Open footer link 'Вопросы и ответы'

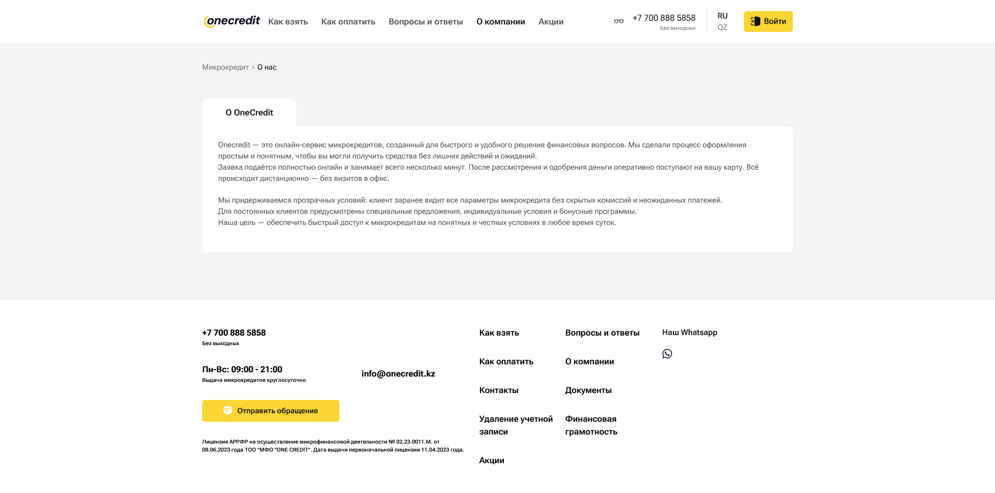pyautogui.click(x=602, y=333)
